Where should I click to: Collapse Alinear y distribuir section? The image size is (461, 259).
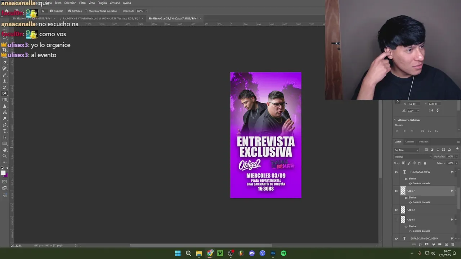(395, 120)
